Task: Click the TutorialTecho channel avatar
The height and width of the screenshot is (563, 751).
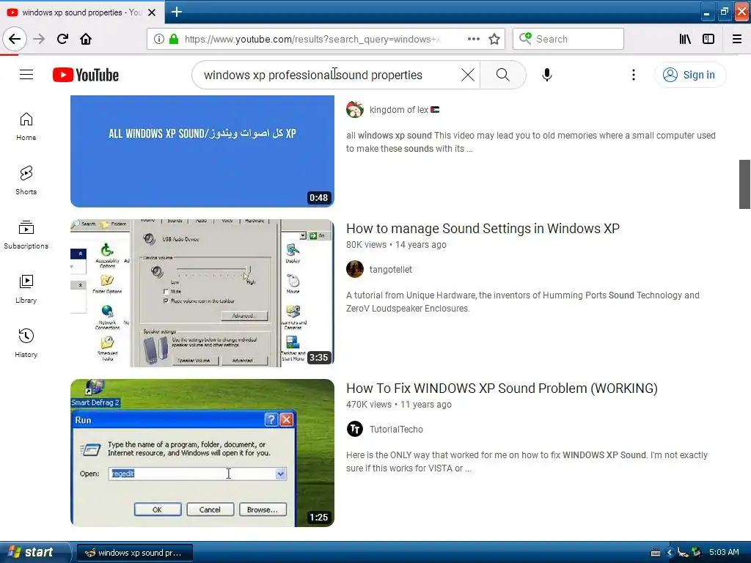Action: click(355, 429)
